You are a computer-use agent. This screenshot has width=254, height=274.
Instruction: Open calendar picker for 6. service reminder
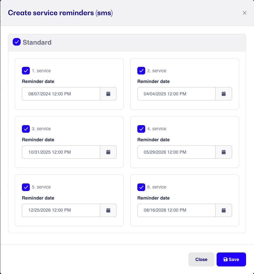[x=224, y=210]
